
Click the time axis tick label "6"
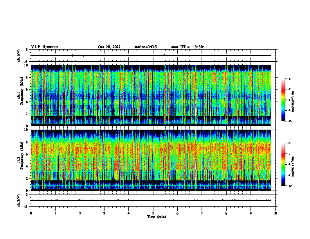(x=178, y=213)
